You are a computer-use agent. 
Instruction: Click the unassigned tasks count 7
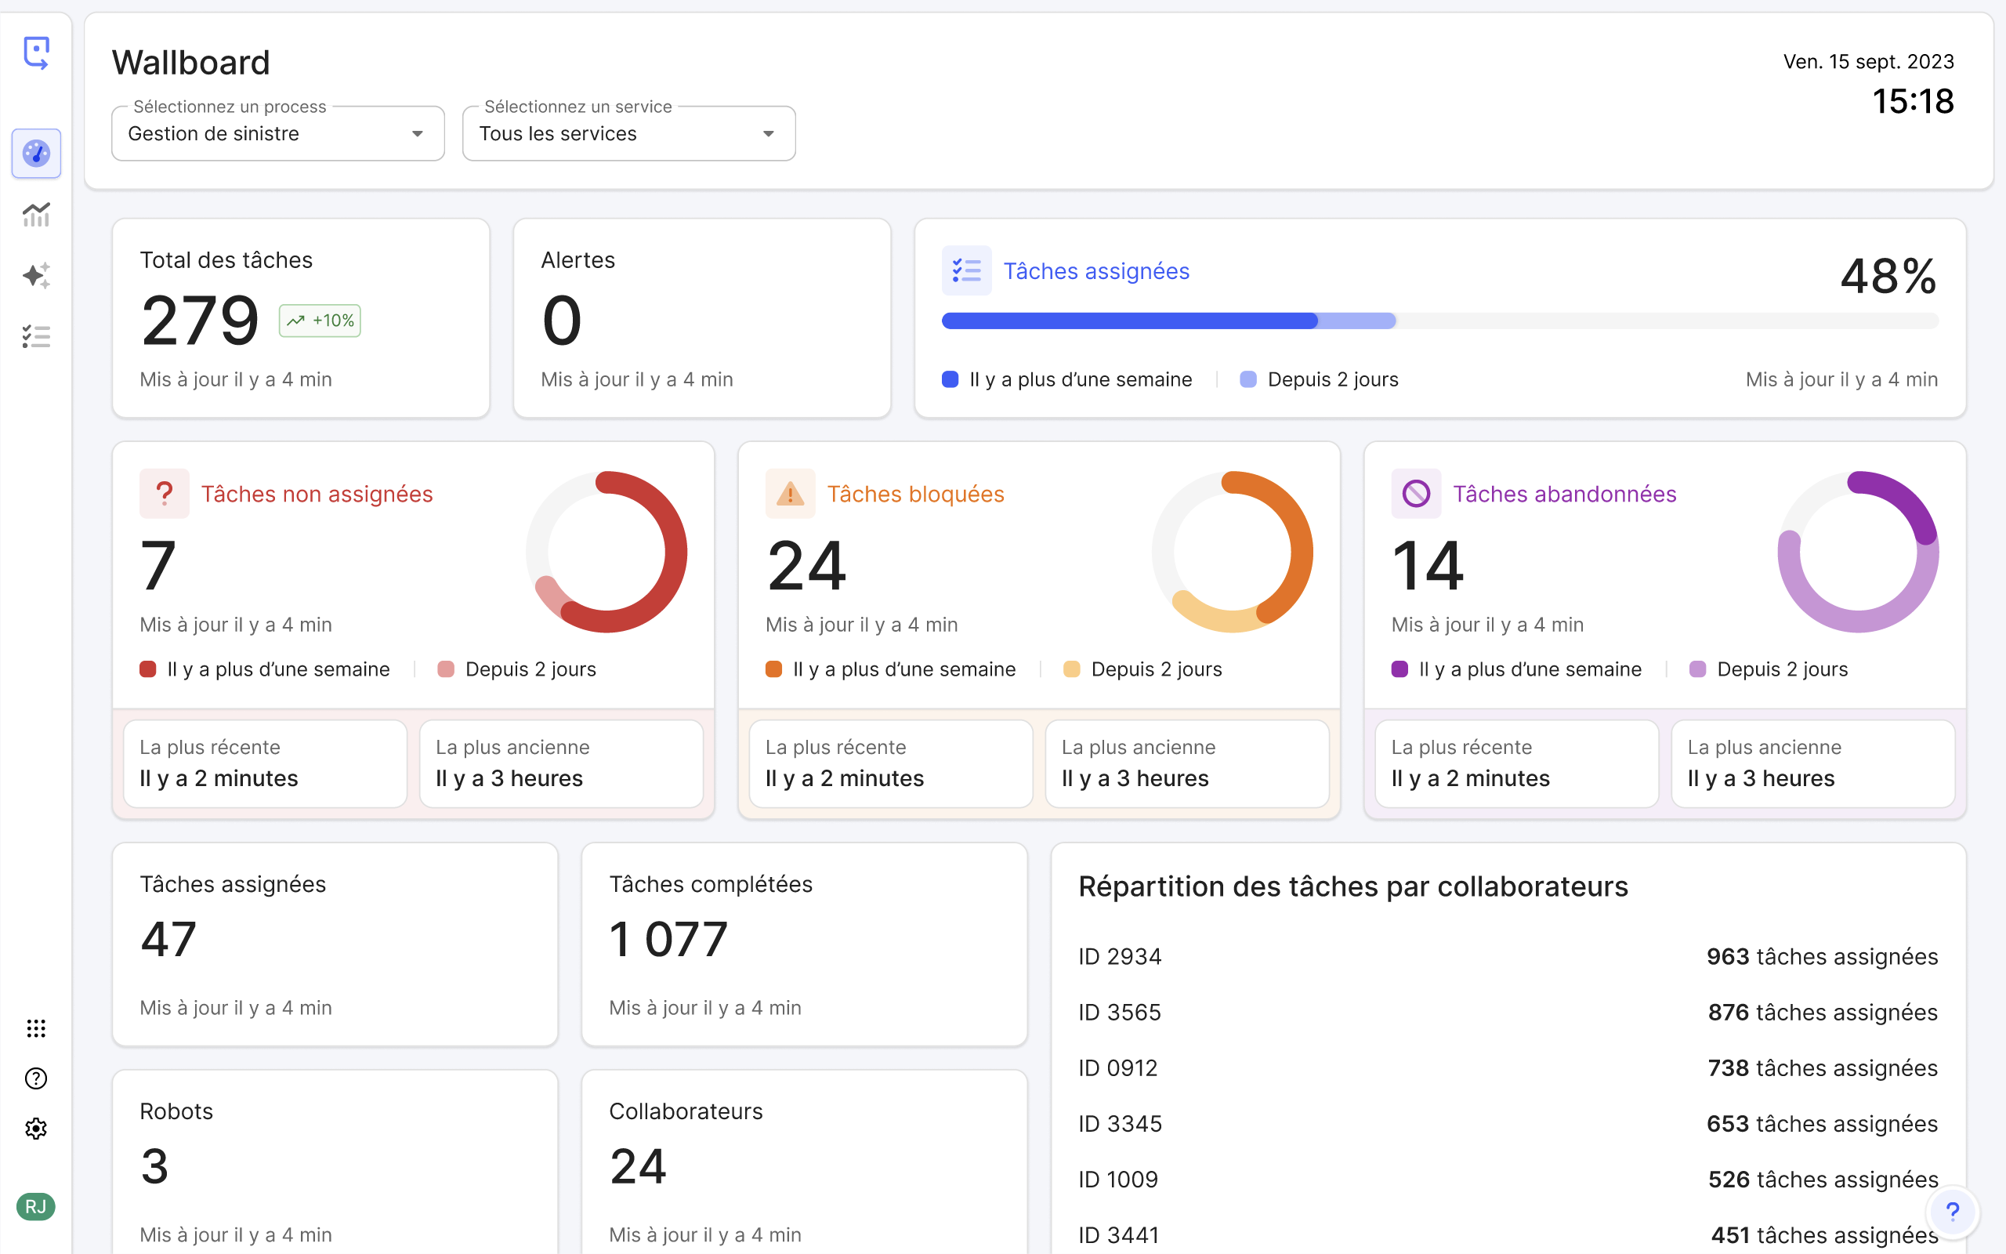click(x=158, y=566)
